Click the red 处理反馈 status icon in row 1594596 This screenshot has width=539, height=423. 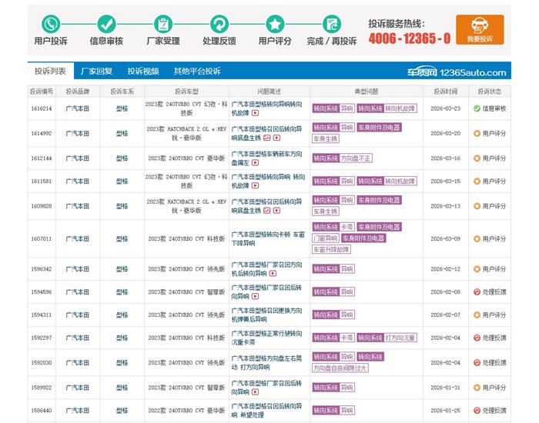(477, 292)
